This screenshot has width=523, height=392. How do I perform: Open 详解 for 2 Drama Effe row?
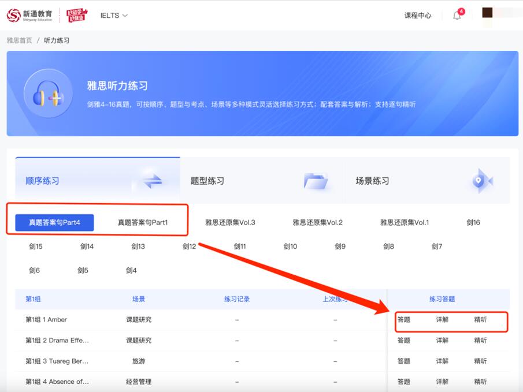442,341
